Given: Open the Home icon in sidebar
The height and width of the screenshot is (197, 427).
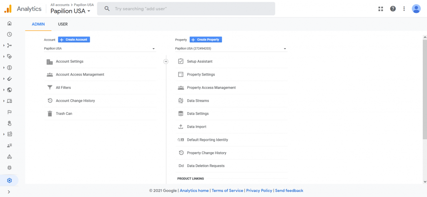Looking at the screenshot, I should [x=9, y=23].
